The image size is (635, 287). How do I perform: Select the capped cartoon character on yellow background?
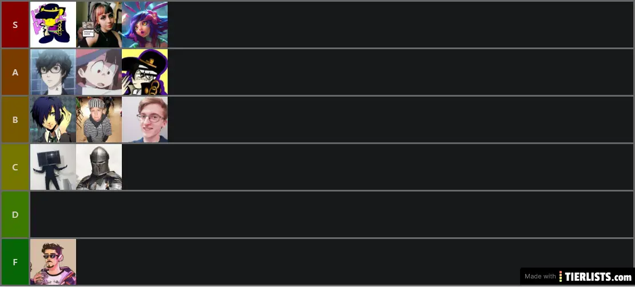[145, 72]
